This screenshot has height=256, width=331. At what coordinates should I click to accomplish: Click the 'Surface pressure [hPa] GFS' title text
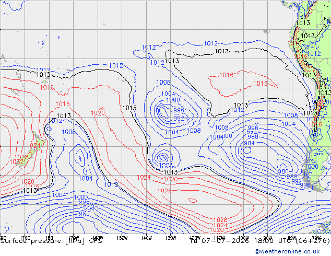pos(51,241)
